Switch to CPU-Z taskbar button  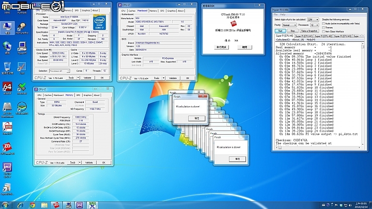click(x=80, y=205)
